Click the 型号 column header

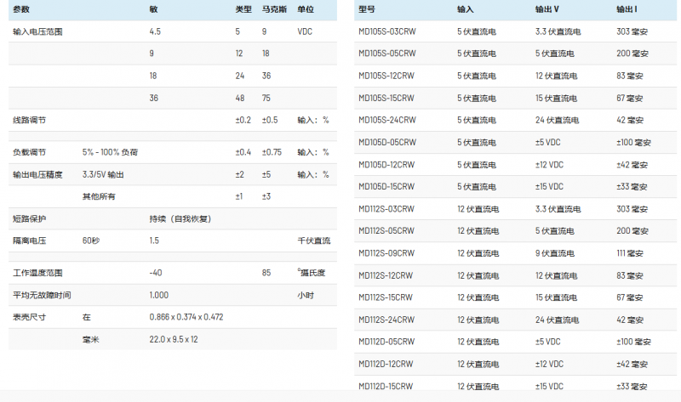(367, 9)
